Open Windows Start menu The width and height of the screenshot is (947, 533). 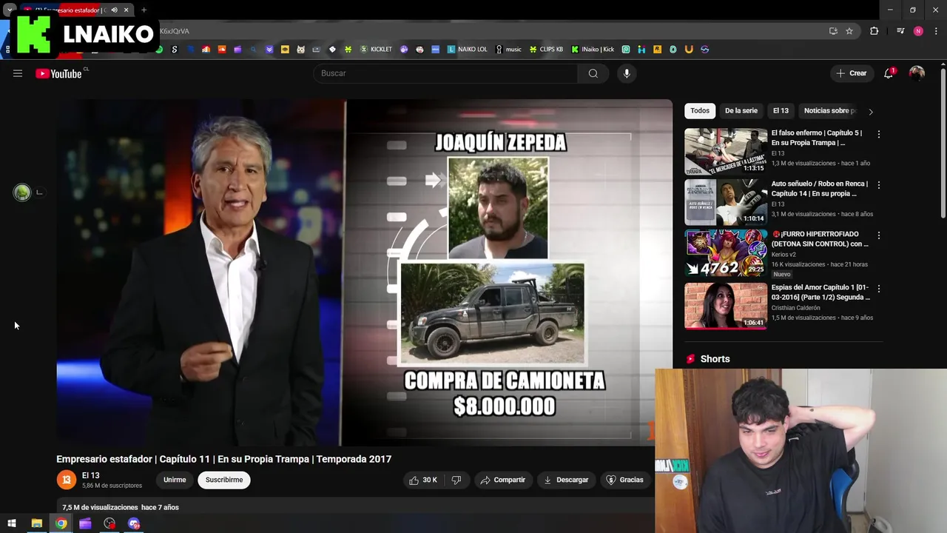pyautogui.click(x=12, y=523)
